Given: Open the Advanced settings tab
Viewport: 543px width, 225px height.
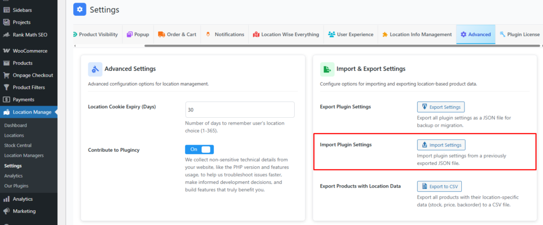Looking at the screenshot, I should coord(475,34).
